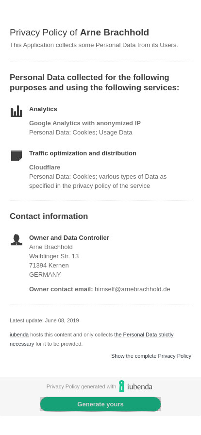Image resolution: width=201 pixels, height=435 pixels.
Task: Click the Contact information heading
Action: coord(49,216)
